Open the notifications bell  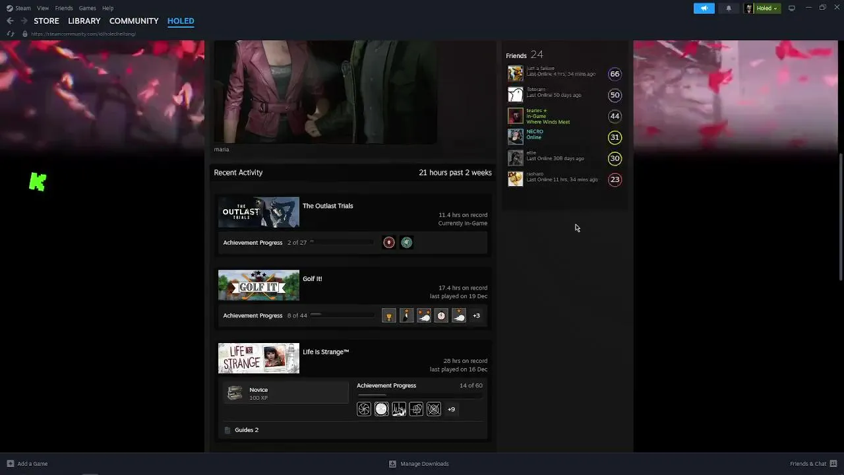click(729, 8)
